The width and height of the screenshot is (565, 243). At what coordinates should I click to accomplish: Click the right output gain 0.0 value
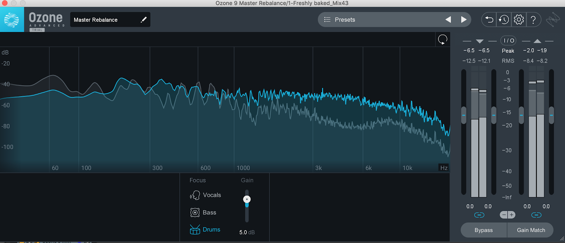click(546, 206)
